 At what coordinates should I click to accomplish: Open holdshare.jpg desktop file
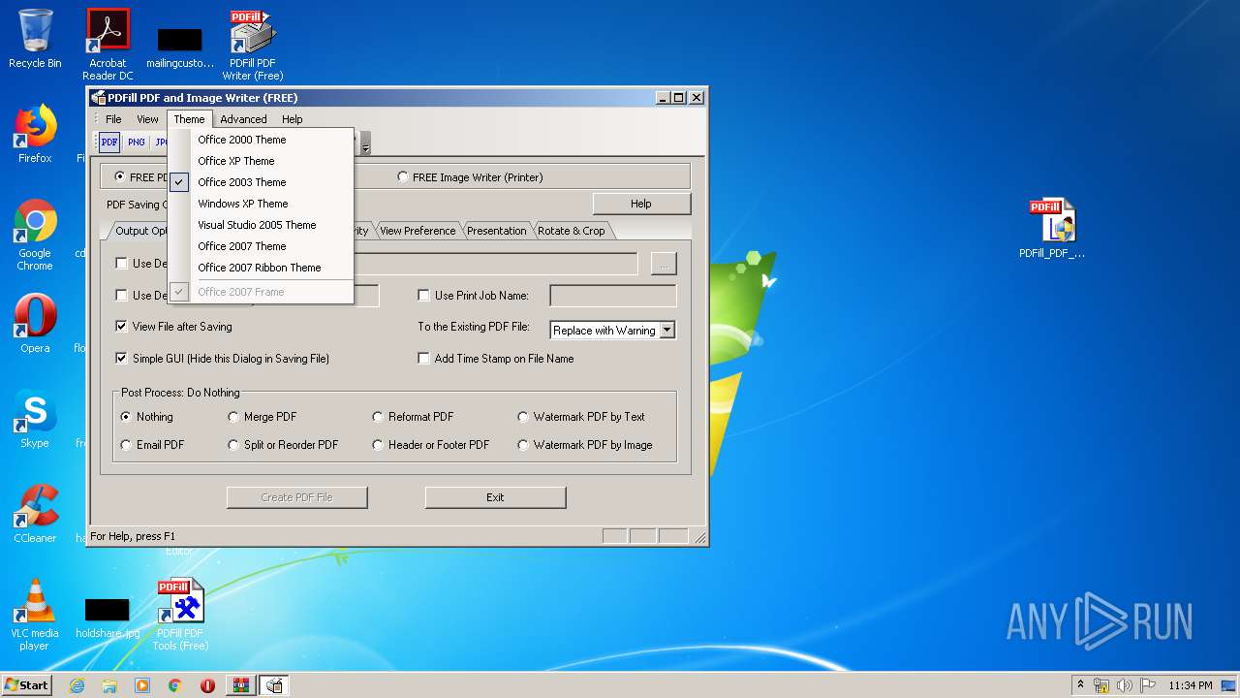pos(108,617)
